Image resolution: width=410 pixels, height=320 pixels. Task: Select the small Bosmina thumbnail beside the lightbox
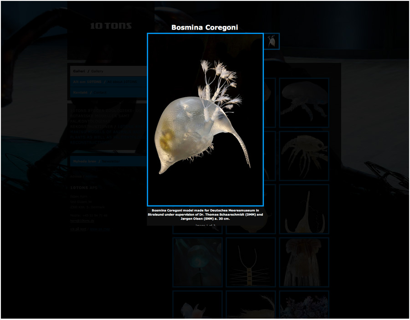pos(272,41)
